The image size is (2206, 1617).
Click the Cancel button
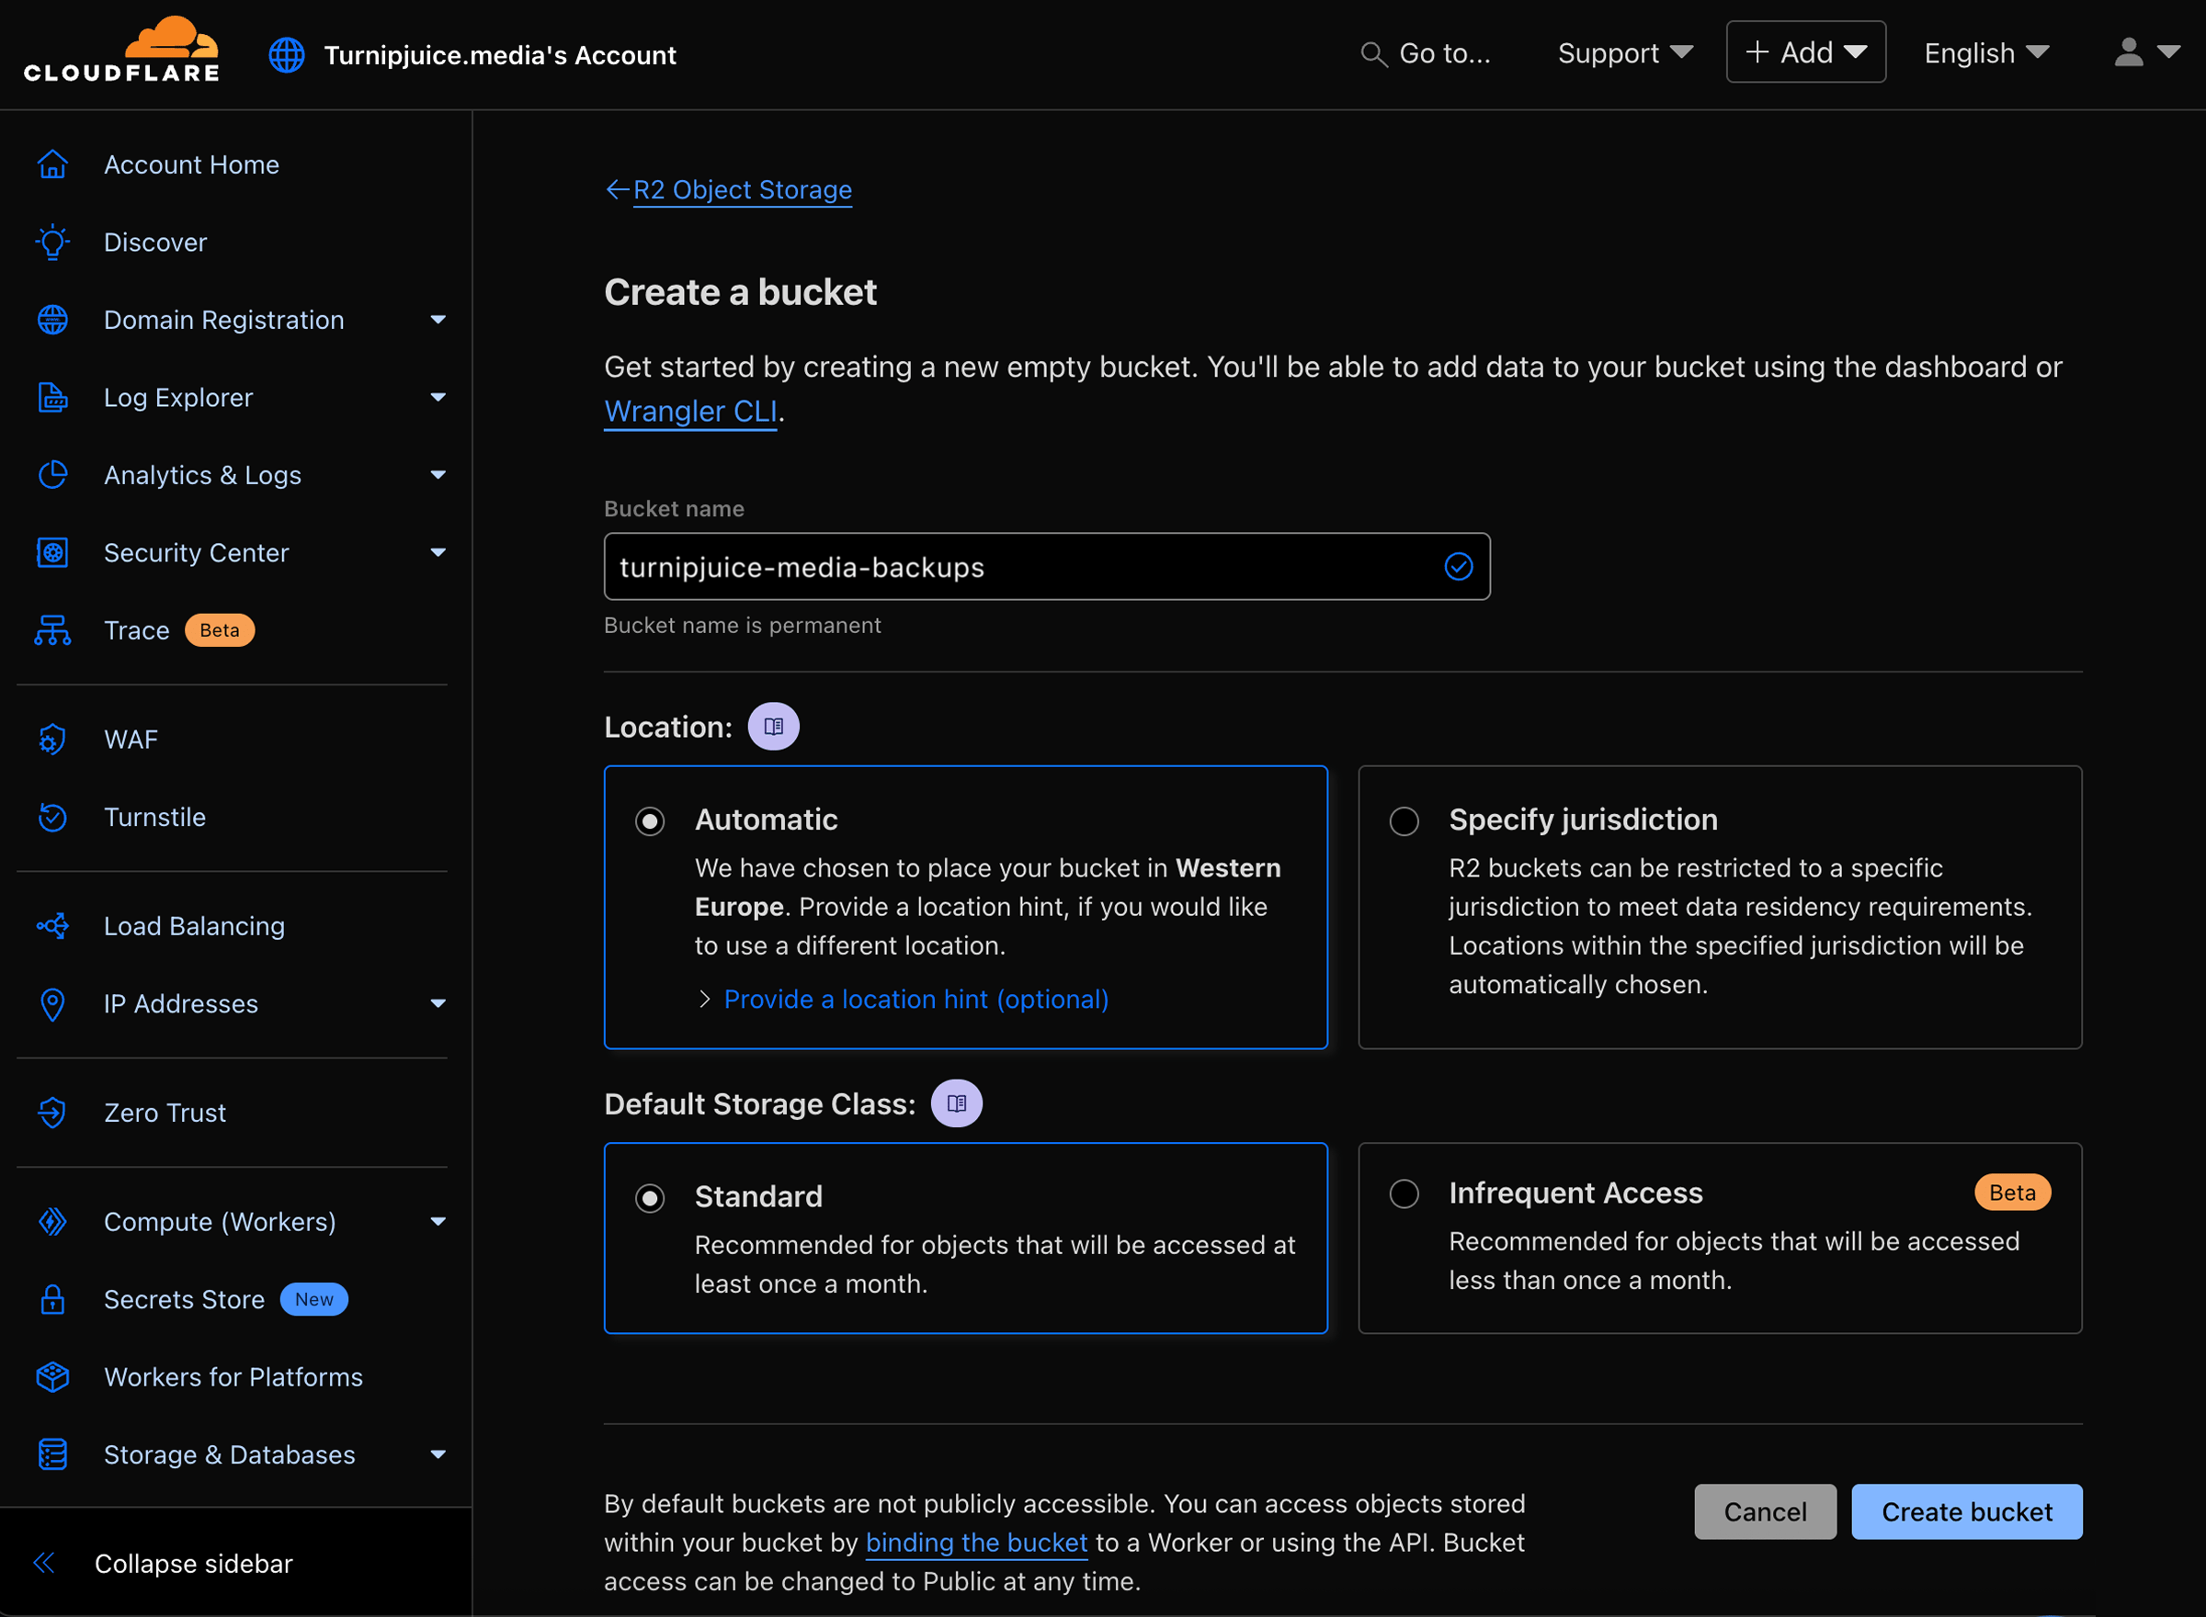tap(1766, 1512)
